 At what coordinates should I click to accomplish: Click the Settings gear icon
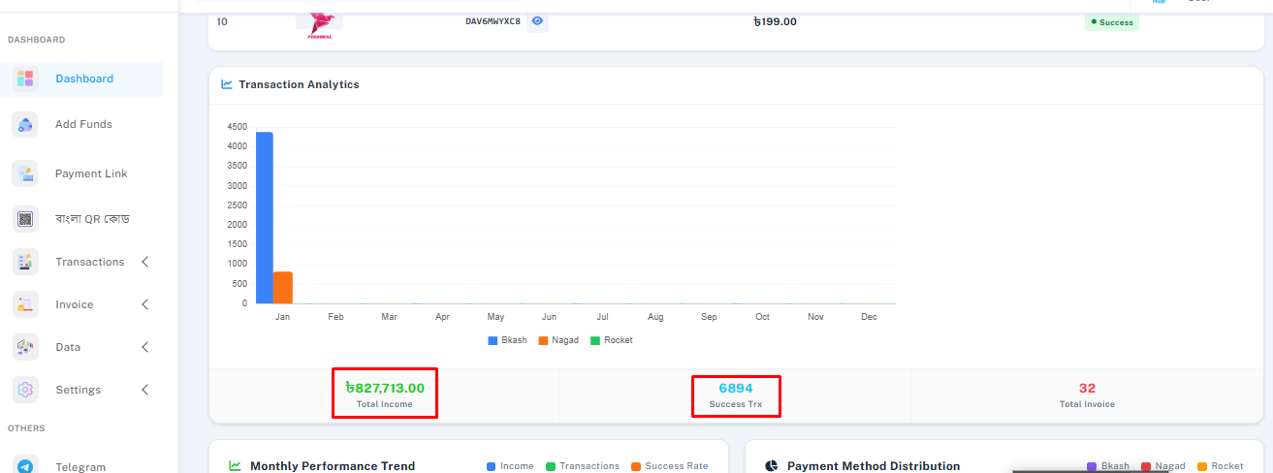[x=25, y=390]
